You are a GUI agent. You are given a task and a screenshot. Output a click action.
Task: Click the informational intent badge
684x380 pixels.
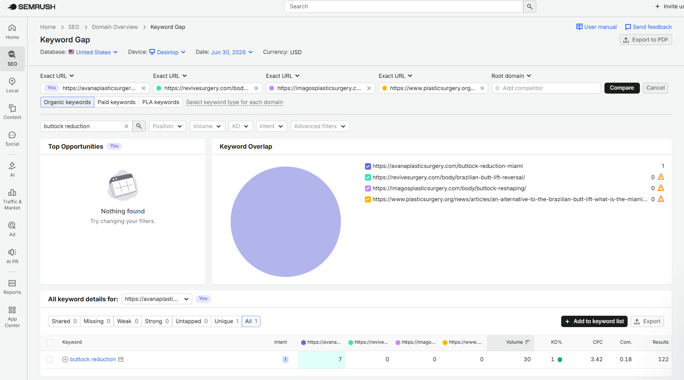pyautogui.click(x=285, y=359)
